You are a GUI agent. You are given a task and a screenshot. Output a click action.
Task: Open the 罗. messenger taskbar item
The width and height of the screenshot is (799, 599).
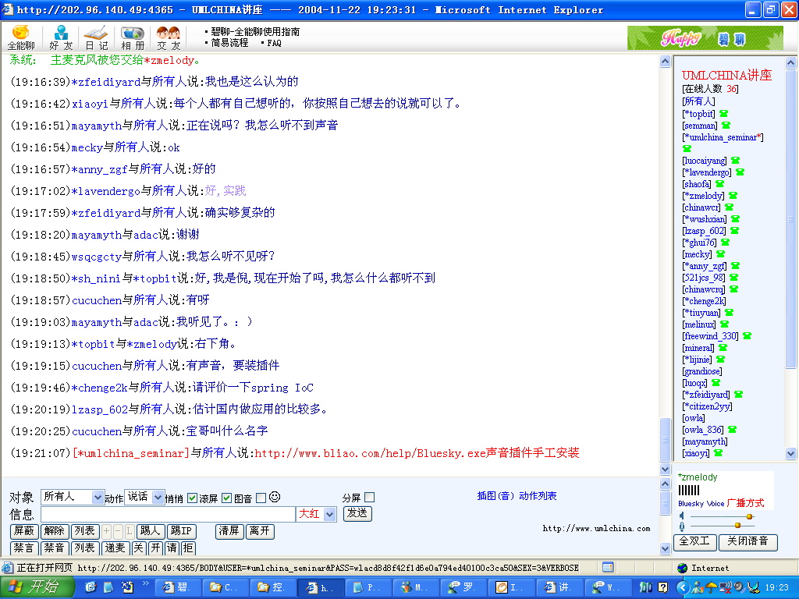click(x=462, y=587)
